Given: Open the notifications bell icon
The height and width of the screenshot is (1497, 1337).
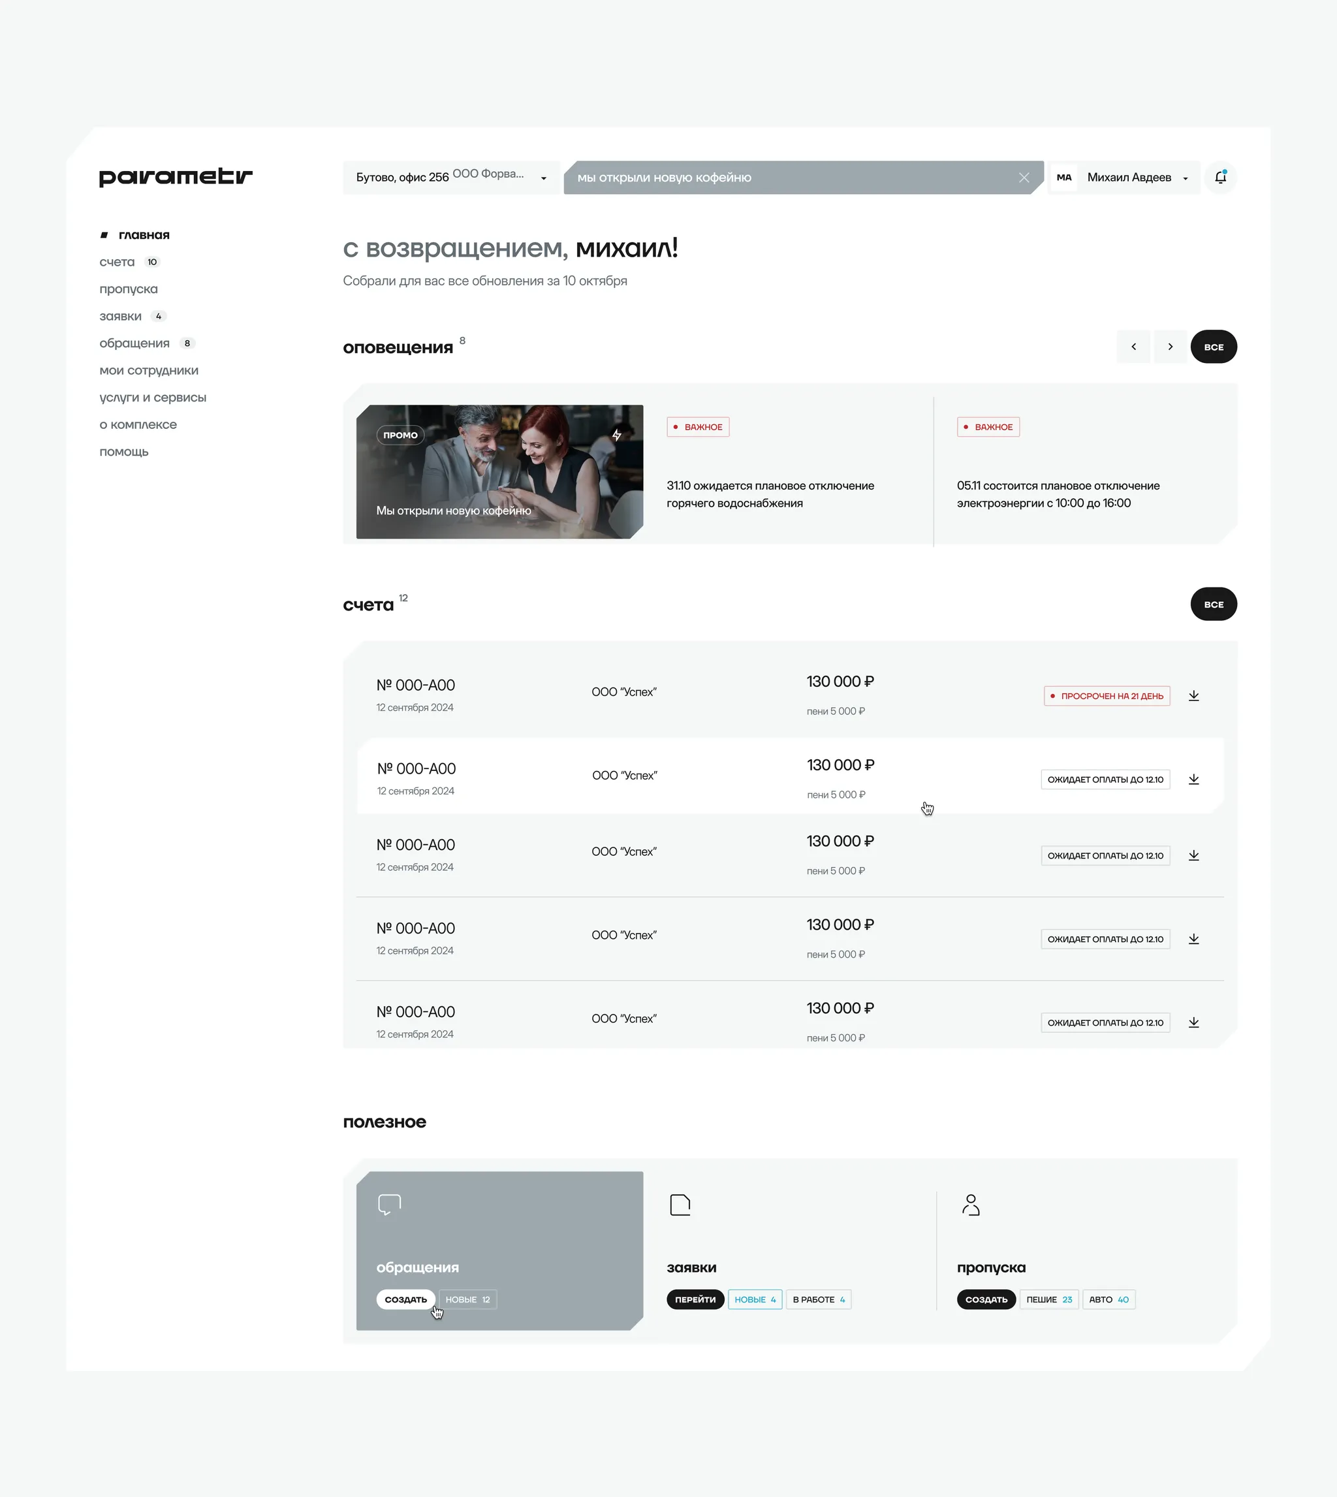Looking at the screenshot, I should click(1220, 177).
